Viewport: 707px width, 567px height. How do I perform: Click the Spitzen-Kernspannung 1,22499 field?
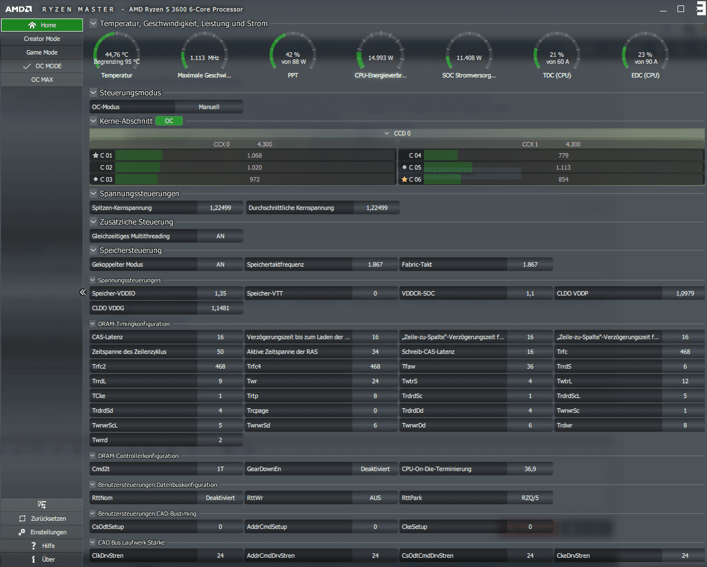click(x=220, y=208)
